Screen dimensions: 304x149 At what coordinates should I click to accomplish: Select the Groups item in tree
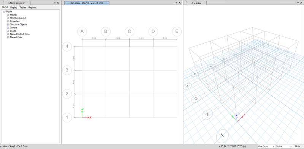[13, 28]
